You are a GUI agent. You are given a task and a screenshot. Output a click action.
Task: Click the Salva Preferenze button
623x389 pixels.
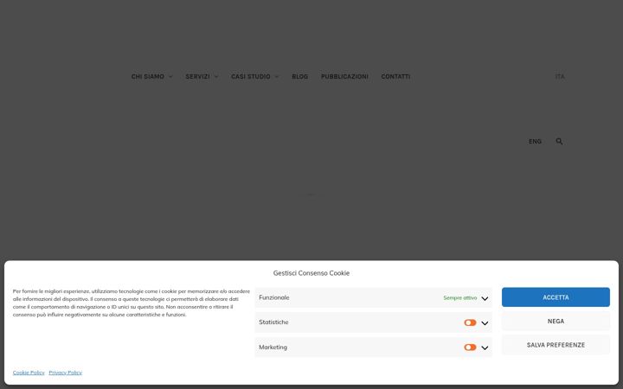point(556,345)
